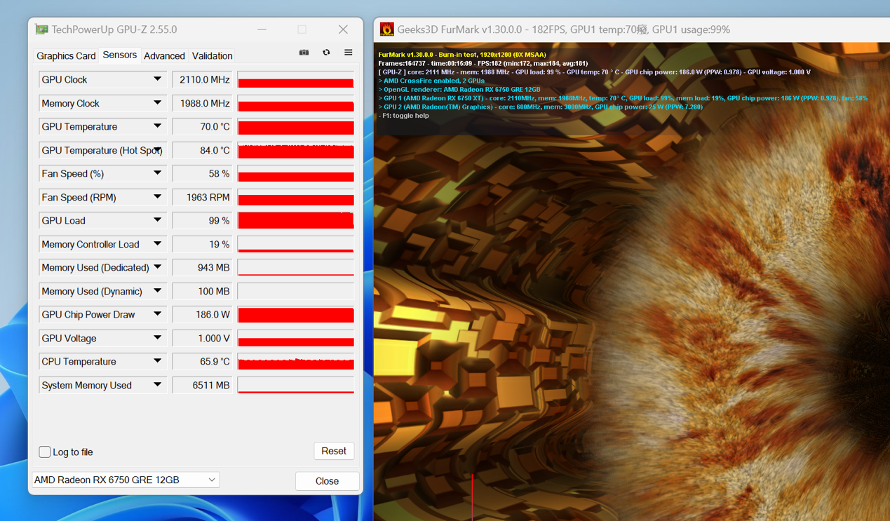Click the AMD CrossFire enabled line in FurMark
This screenshot has width=890, height=521.
tap(431, 81)
